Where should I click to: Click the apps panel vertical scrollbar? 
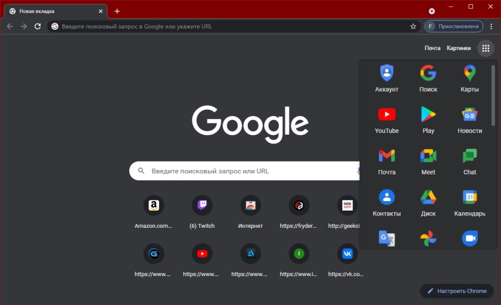[493, 95]
